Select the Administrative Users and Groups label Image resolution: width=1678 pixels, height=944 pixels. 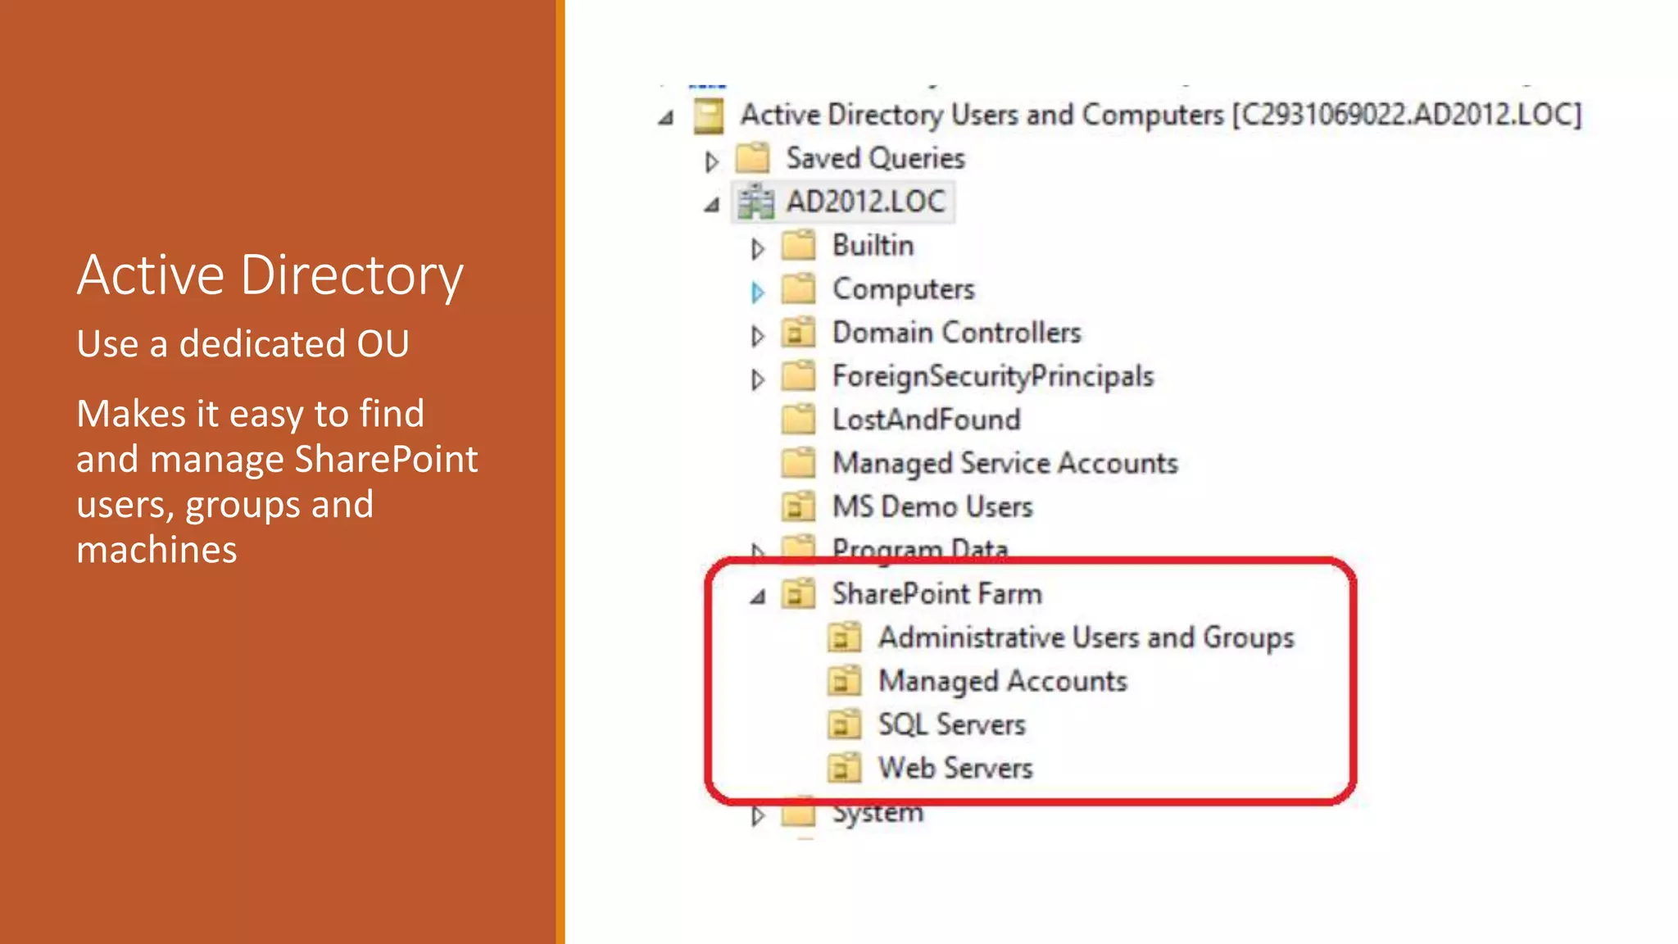tap(1086, 638)
